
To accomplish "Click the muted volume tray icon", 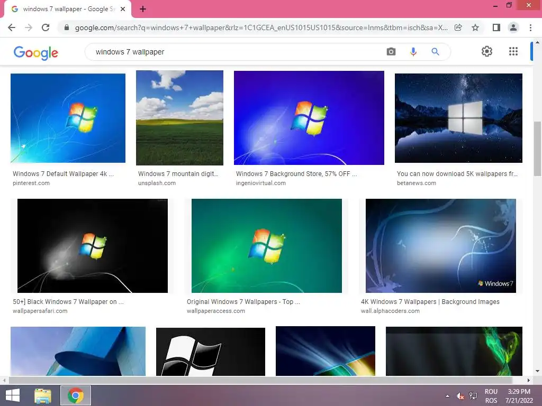I will (x=460, y=396).
